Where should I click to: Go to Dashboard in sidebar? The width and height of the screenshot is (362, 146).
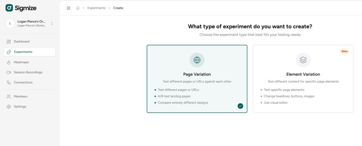click(30, 42)
